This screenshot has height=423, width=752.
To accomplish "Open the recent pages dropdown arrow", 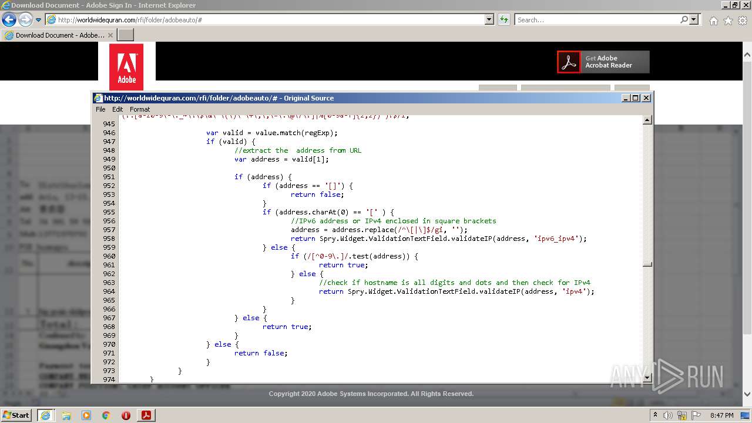I will (39, 20).
